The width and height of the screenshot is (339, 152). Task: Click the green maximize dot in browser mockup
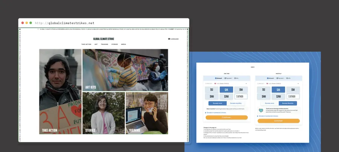point(31,23)
